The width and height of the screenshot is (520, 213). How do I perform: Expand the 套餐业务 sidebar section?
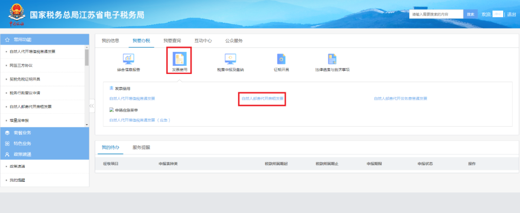click(x=45, y=133)
